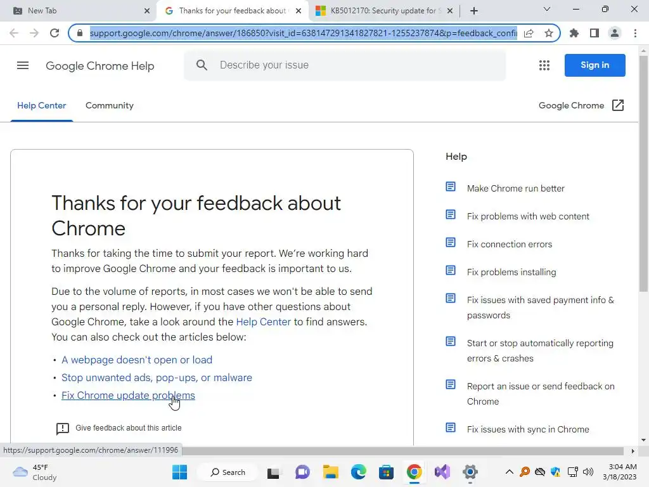Open the tab search chevron dropdown
Viewport: 649px width, 487px height.
(547, 9)
